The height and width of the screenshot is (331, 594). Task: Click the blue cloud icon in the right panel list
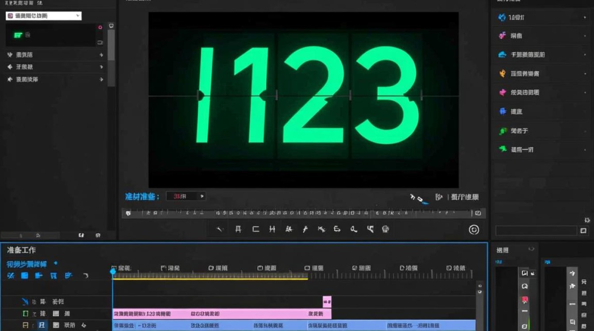click(502, 55)
